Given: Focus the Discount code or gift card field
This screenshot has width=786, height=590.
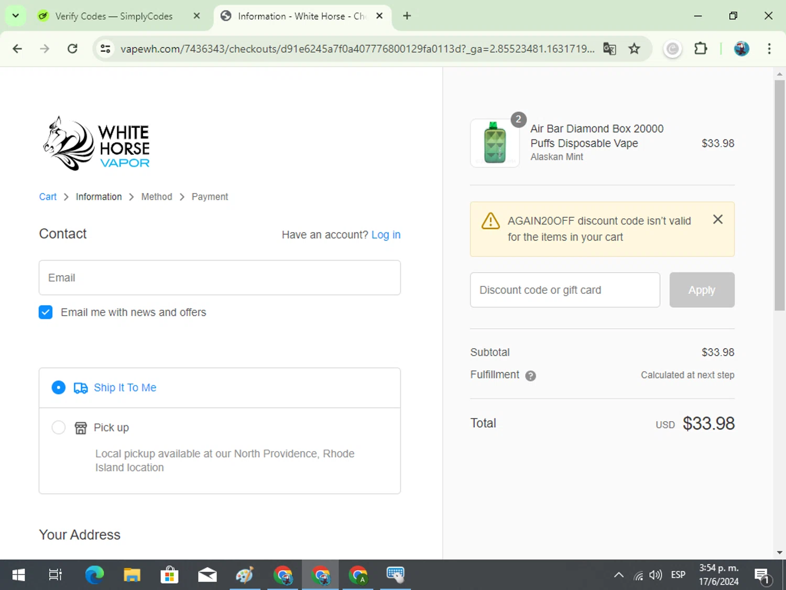Looking at the screenshot, I should click(565, 290).
